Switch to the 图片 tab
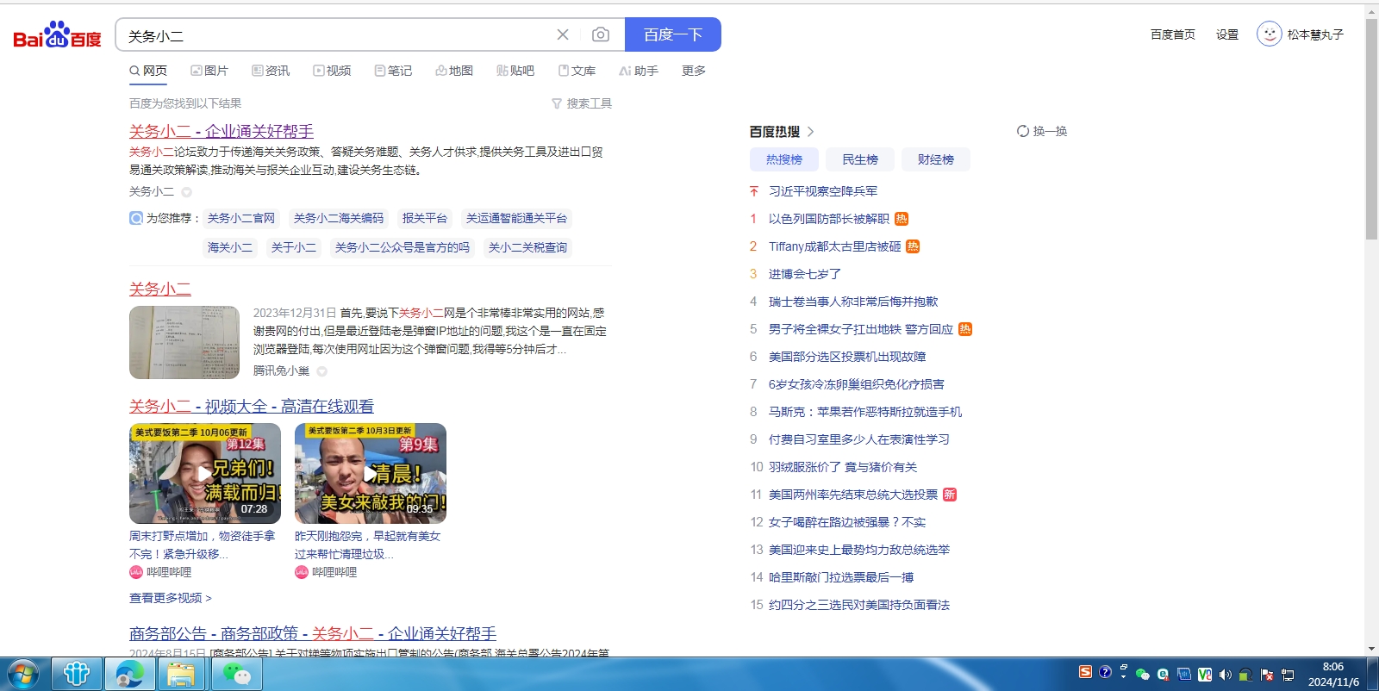 tap(209, 71)
